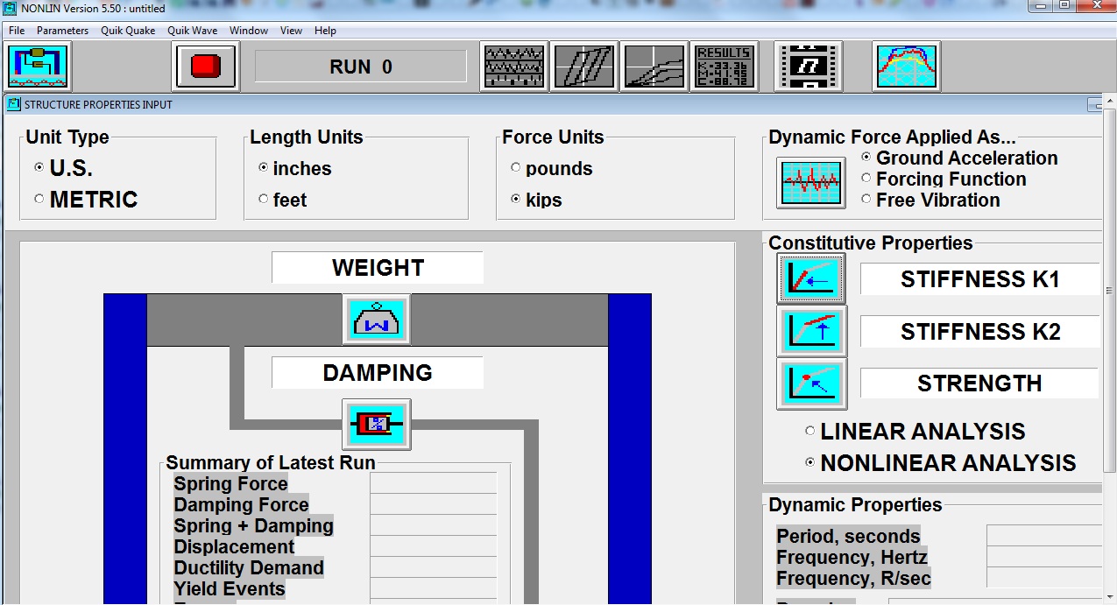This screenshot has height=605, width=1117.
Task: Click the Frequency, Hertz value field
Action: click(1044, 557)
